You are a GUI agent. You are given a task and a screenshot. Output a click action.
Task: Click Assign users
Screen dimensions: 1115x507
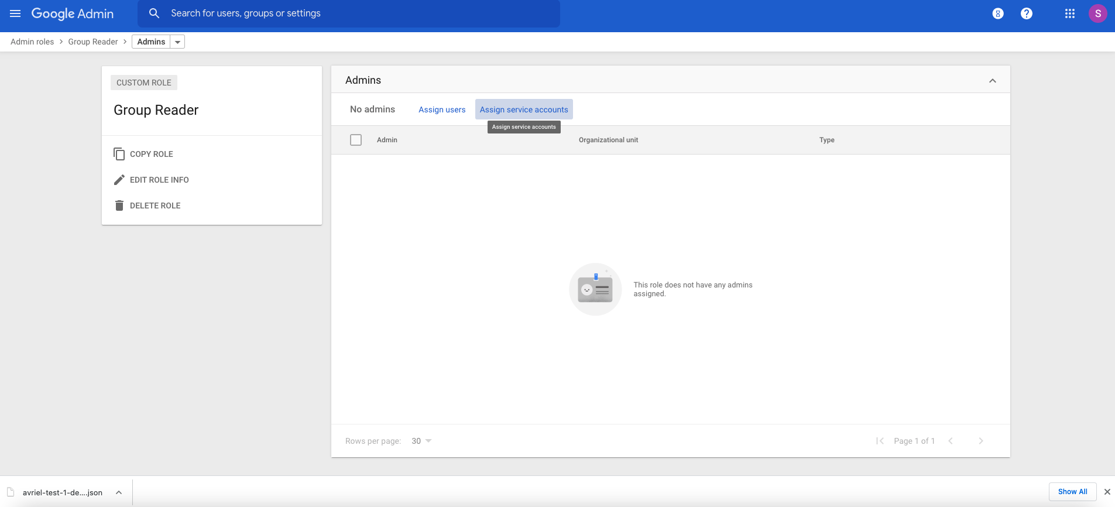(442, 109)
